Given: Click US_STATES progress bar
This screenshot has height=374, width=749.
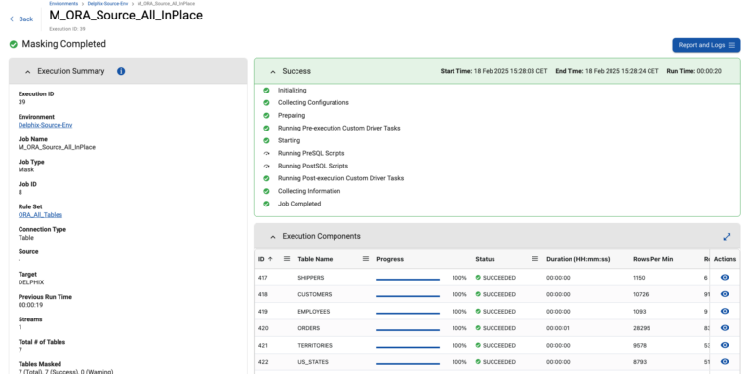Looking at the screenshot, I should coord(408,364).
